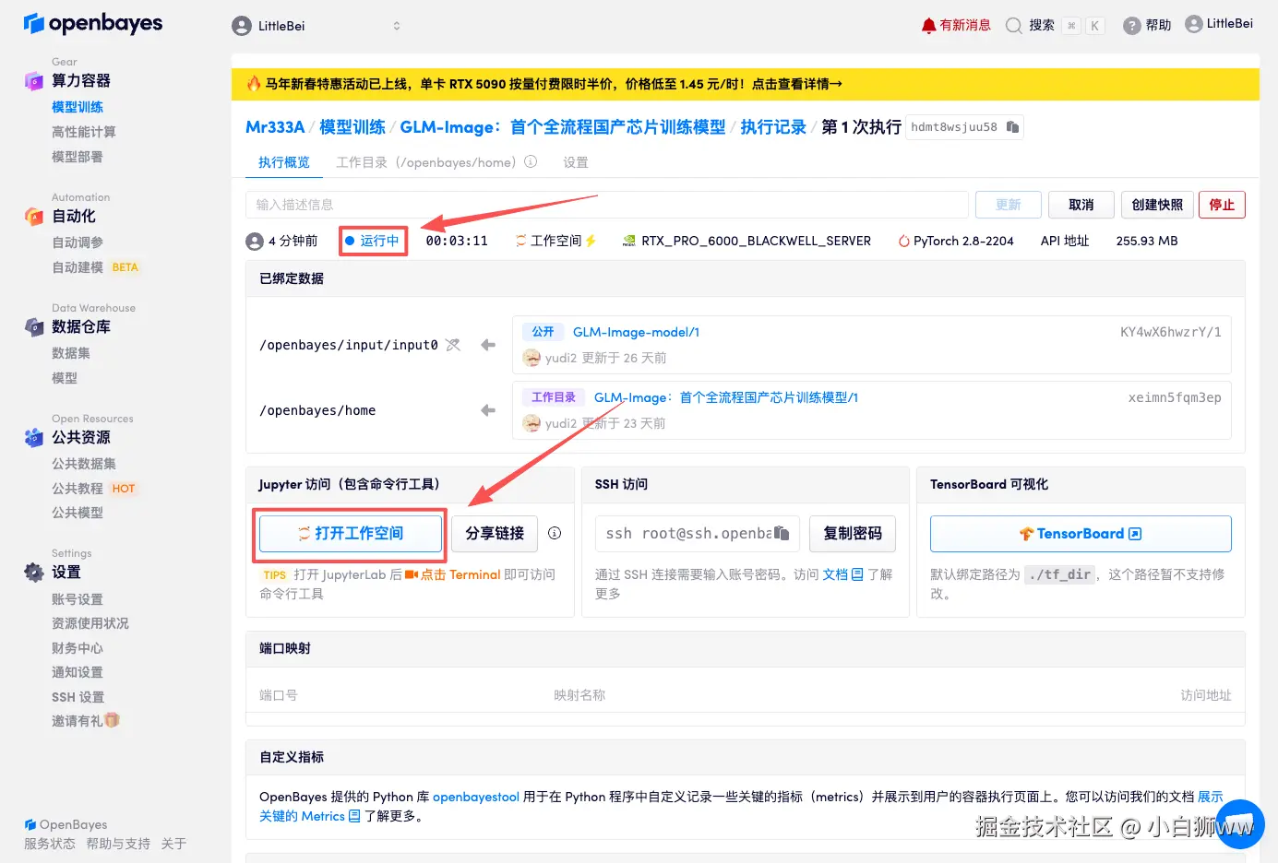Click the yudi2 avatar under GLM-Image-model/1
1278x863 pixels.
tap(532, 358)
